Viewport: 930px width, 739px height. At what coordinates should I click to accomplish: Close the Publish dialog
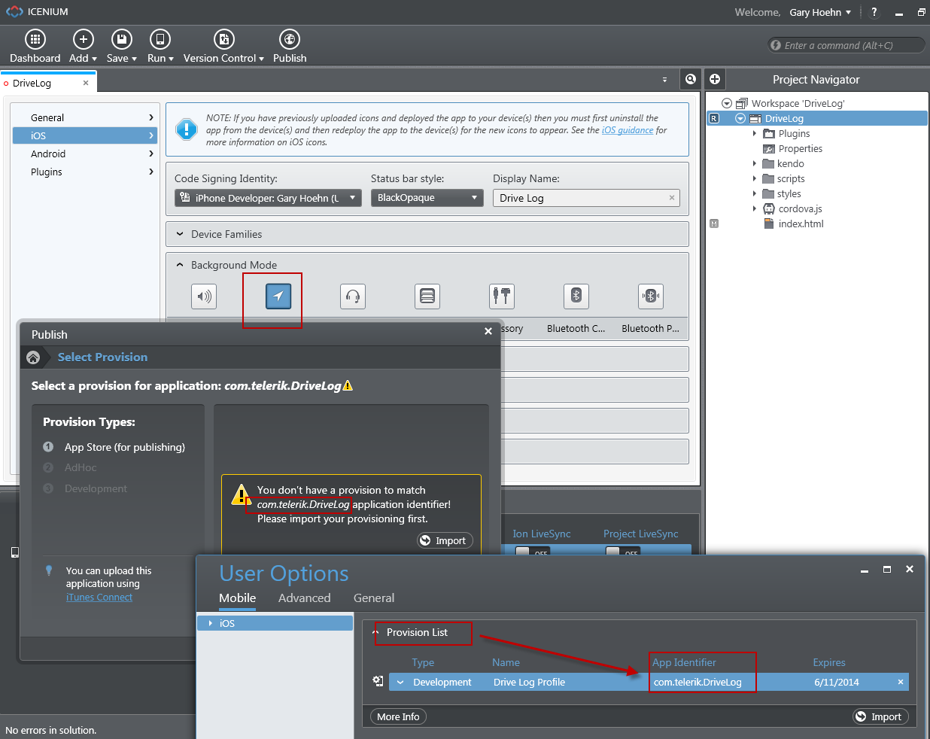point(488,331)
